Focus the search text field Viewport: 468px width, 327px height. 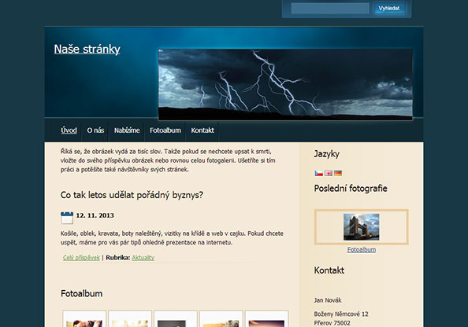pyautogui.click(x=330, y=9)
